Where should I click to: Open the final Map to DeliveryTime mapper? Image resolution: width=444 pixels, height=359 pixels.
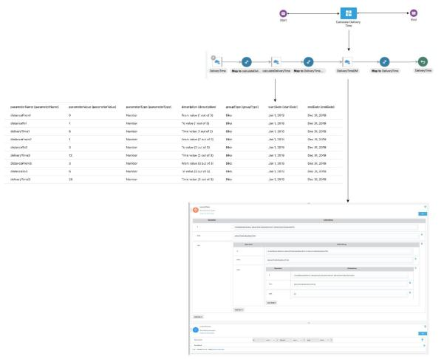(x=385, y=62)
